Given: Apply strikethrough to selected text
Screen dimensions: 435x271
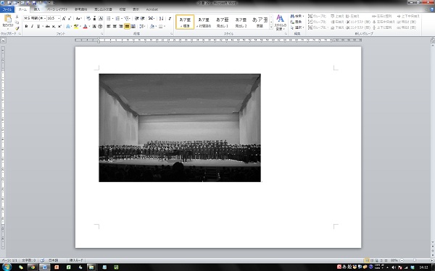Looking at the screenshot, I should [47, 26].
